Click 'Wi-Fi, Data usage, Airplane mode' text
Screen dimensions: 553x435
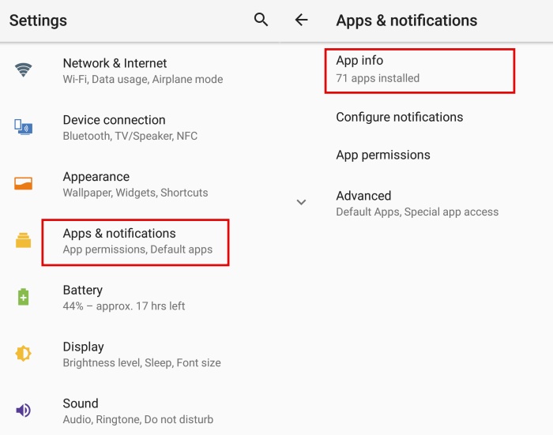click(143, 79)
